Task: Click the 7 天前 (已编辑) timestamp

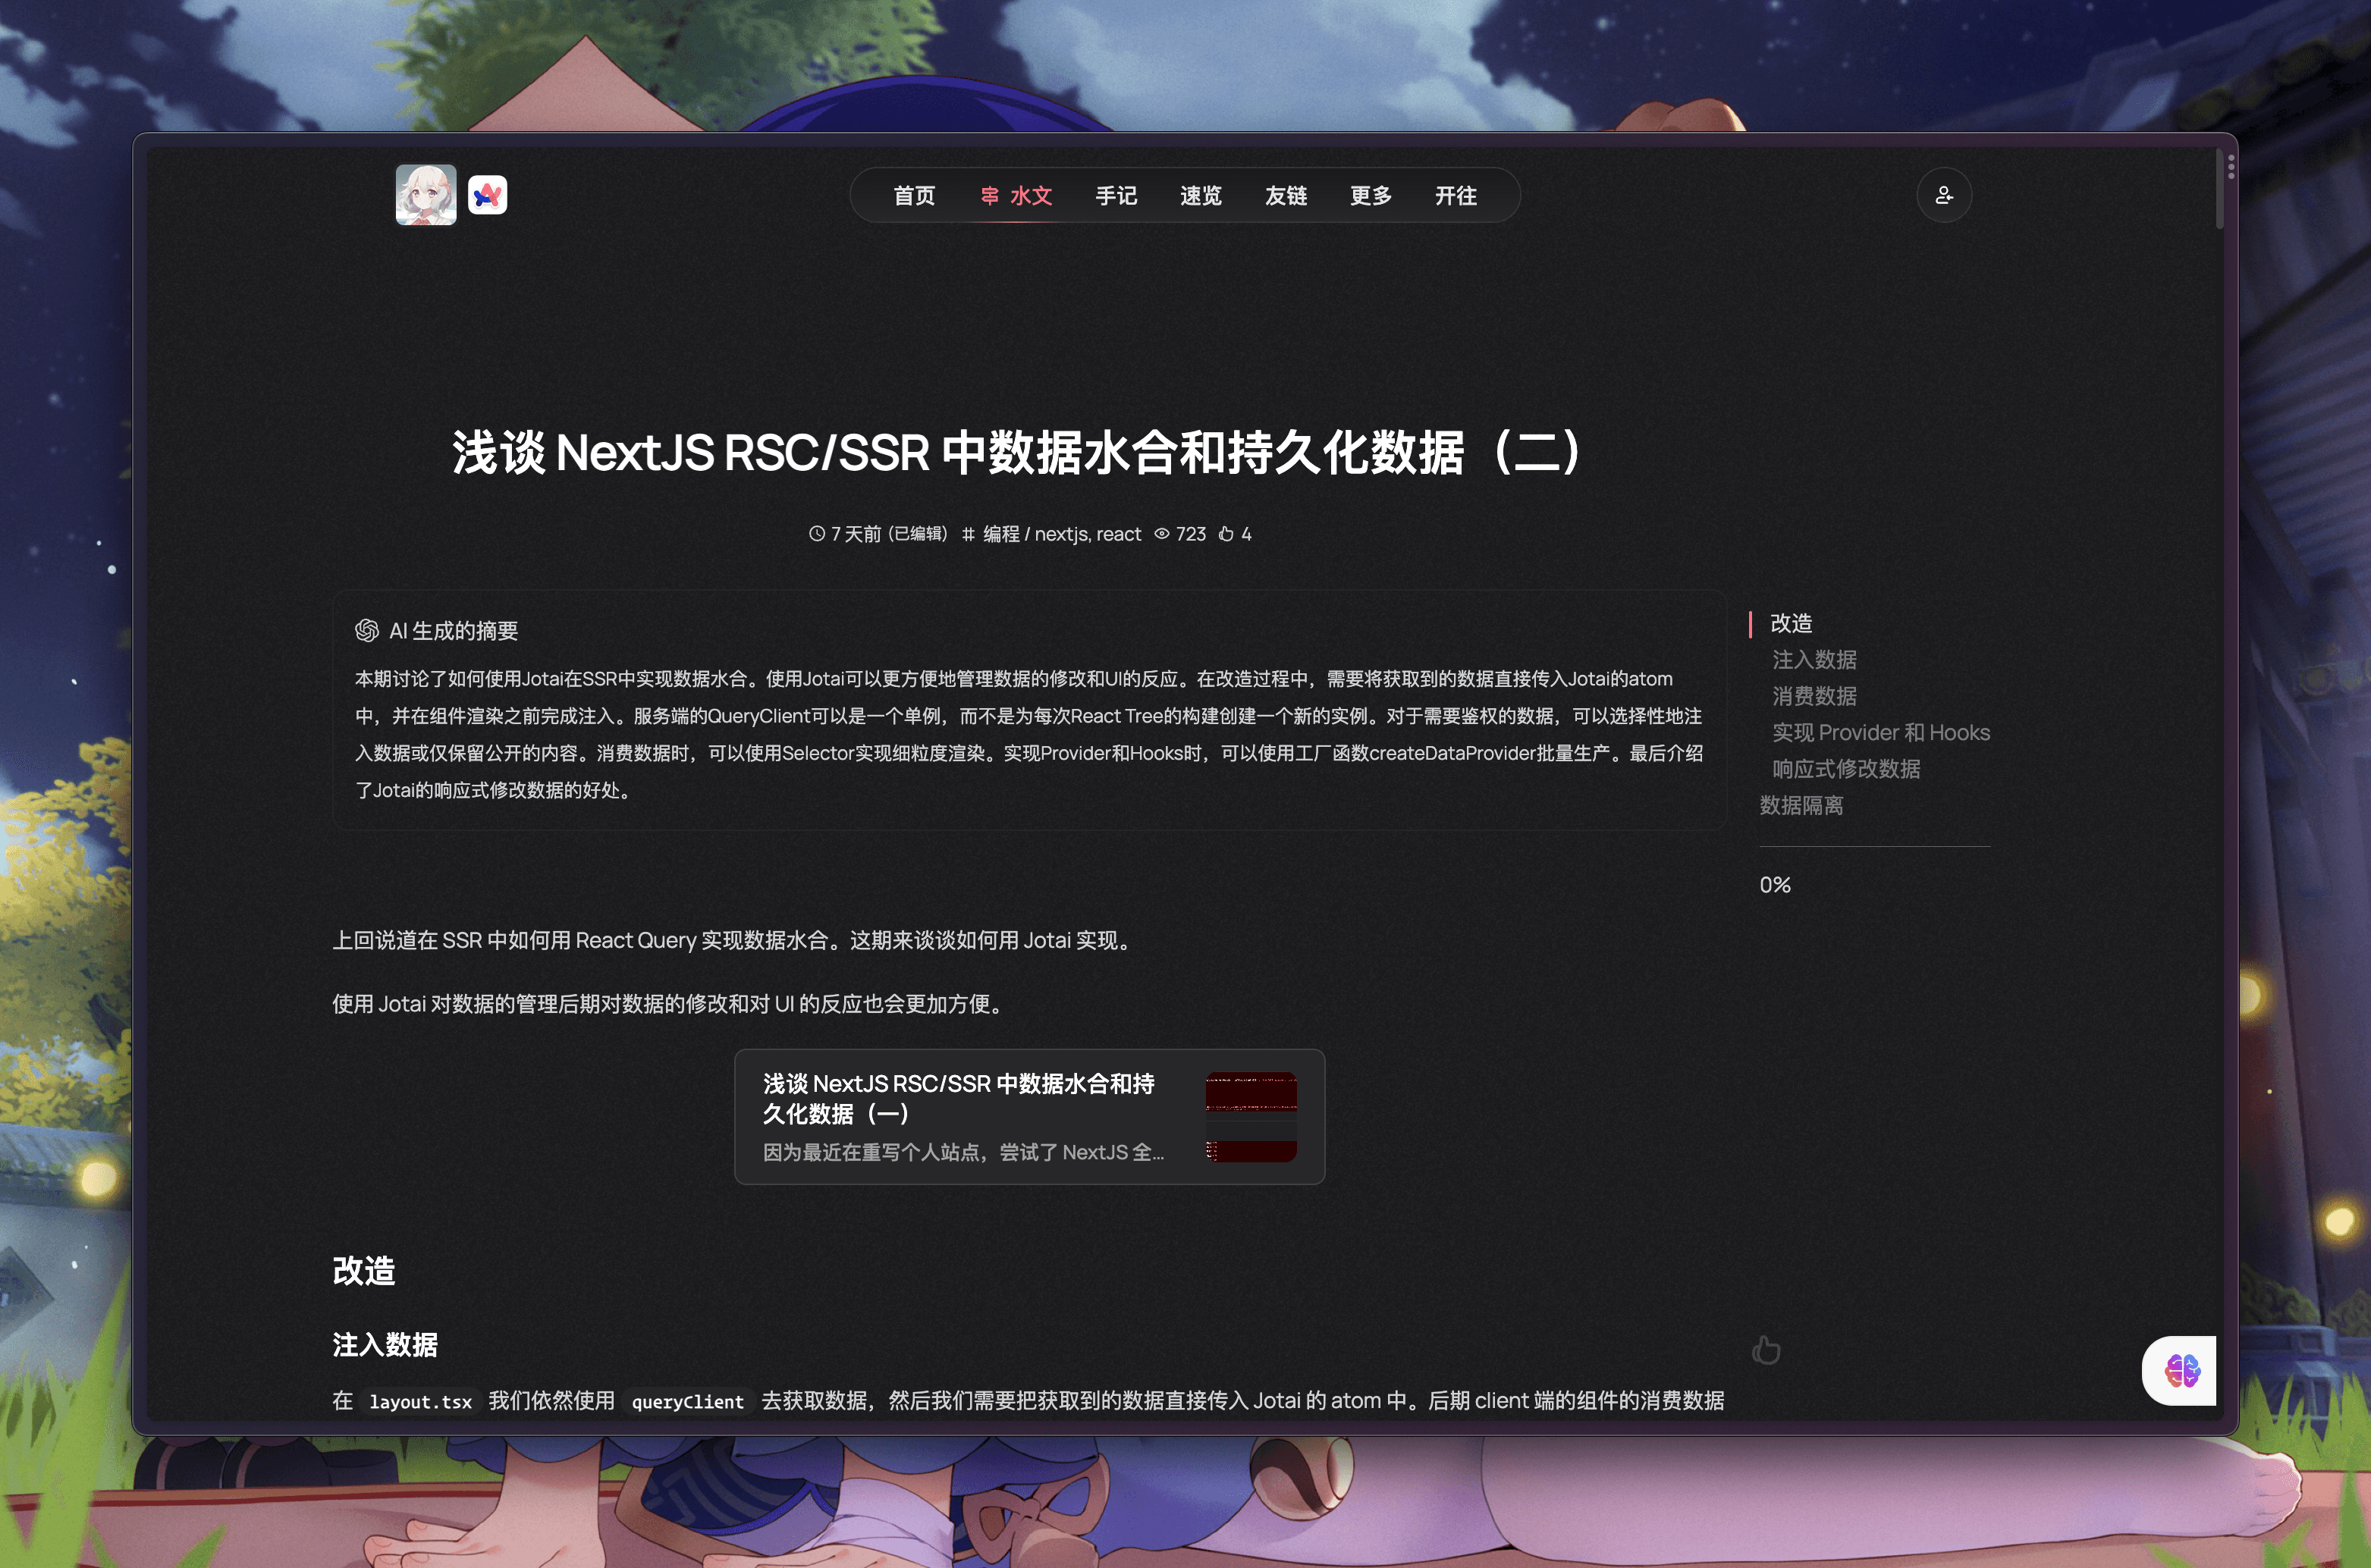Action: pos(890,534)
